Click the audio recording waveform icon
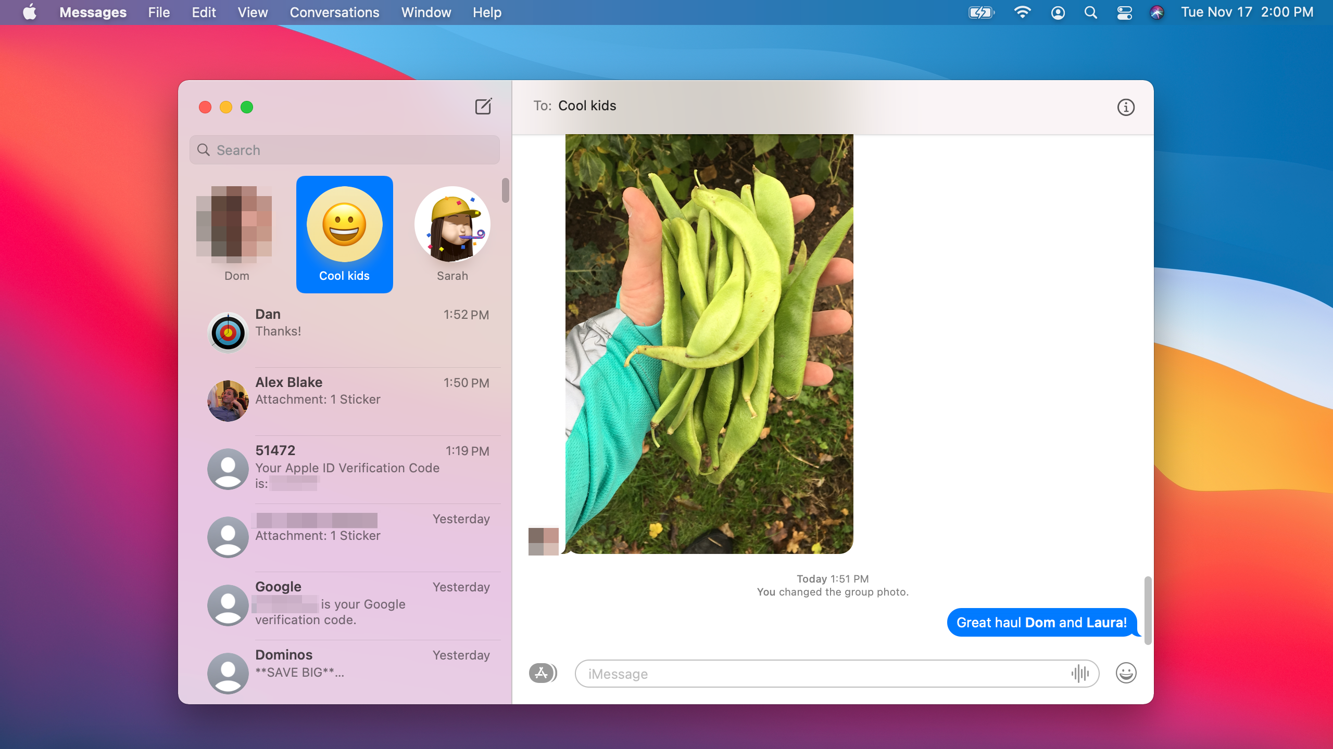 coord(1080,674)
